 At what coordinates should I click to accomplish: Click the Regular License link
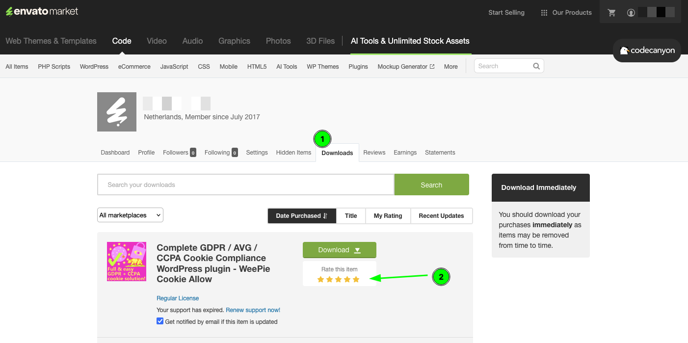pos(178,298)
